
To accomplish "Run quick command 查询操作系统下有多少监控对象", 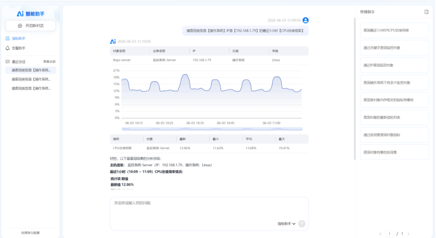I will (394, 82).
